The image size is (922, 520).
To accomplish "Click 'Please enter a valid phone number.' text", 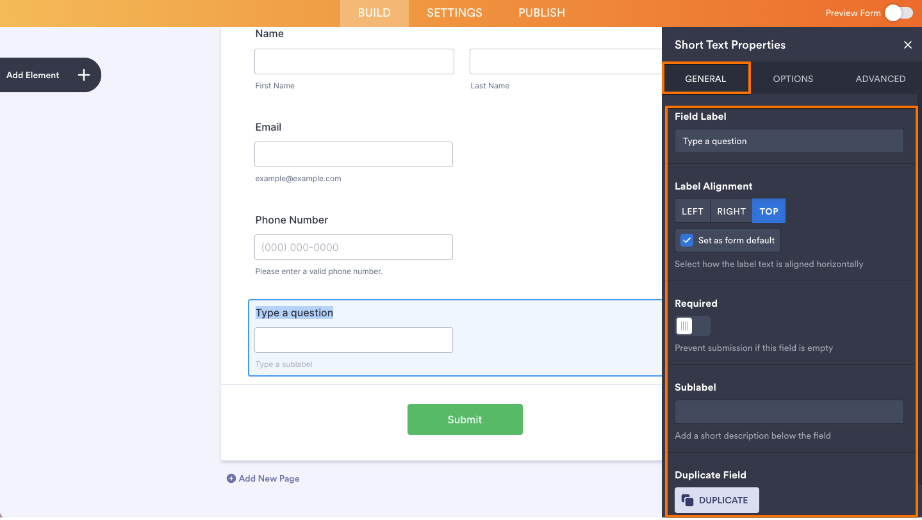I will (x=318, y=272).
